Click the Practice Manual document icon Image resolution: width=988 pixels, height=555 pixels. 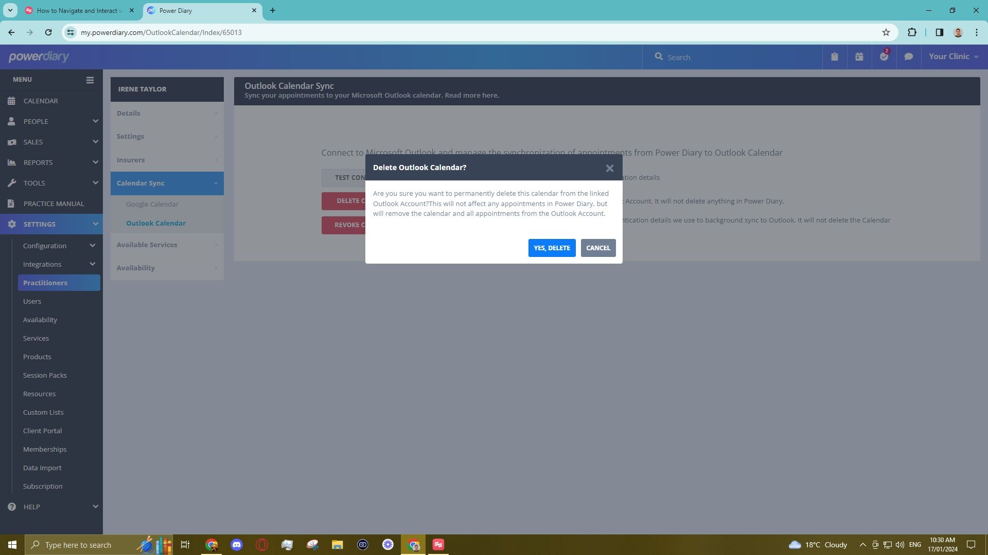click(11, 203)
